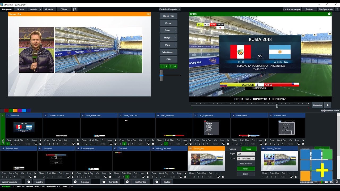
Task: Expand the Merge transition dropdown arrow
Action: pos(176,38)
